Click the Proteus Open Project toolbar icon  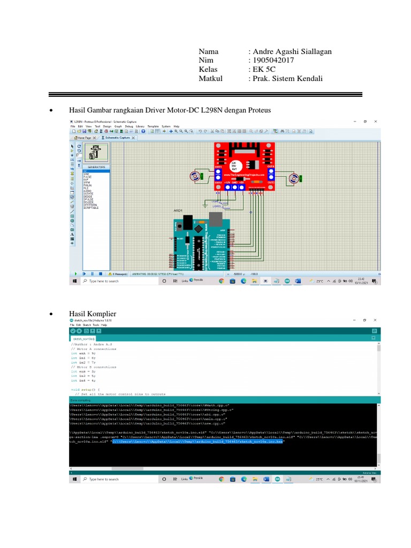[x=79, y=132]
